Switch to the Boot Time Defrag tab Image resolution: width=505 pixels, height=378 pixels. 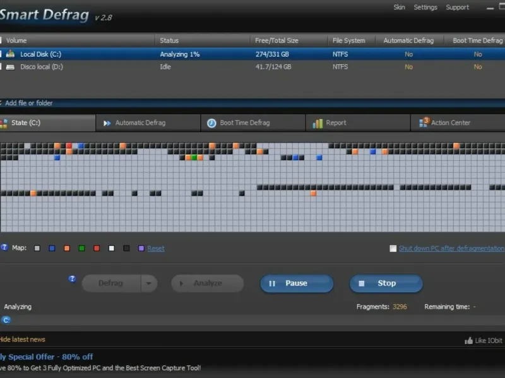pos(253,123)
